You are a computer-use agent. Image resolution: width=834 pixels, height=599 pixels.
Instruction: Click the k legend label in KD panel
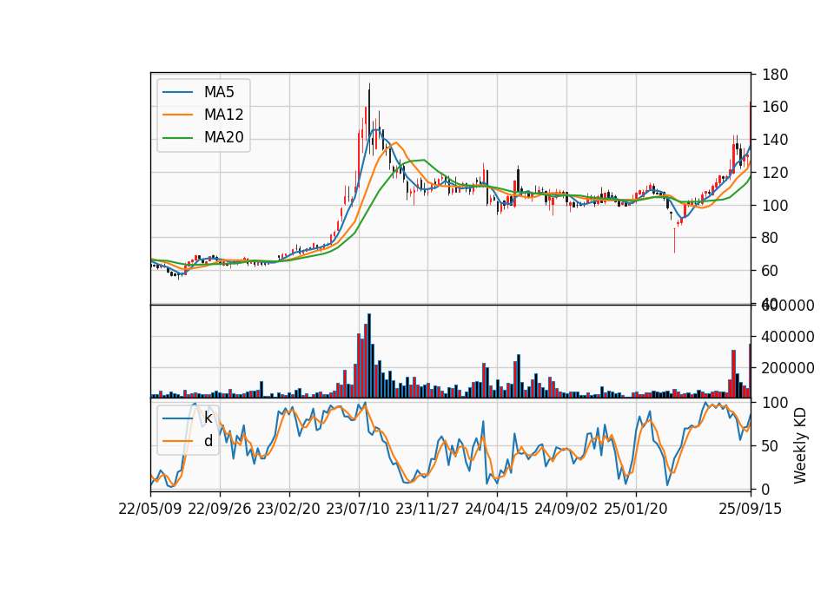click(208, 418)
